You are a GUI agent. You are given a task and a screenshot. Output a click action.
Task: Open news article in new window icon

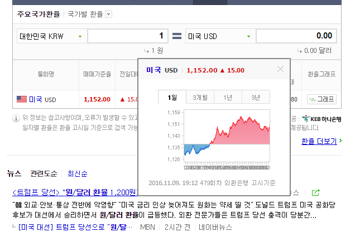[315, 192]
